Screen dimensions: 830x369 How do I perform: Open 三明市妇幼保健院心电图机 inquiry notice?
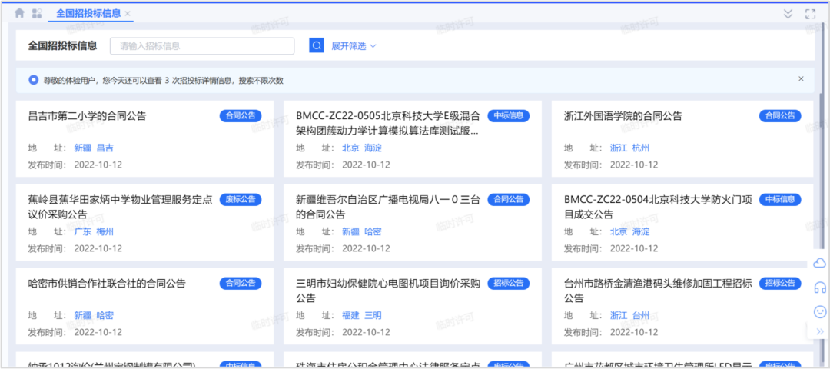[x=388, y=291]
